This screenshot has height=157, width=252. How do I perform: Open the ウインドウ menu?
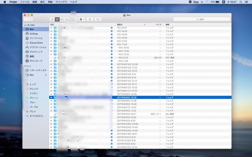[61, 2]
